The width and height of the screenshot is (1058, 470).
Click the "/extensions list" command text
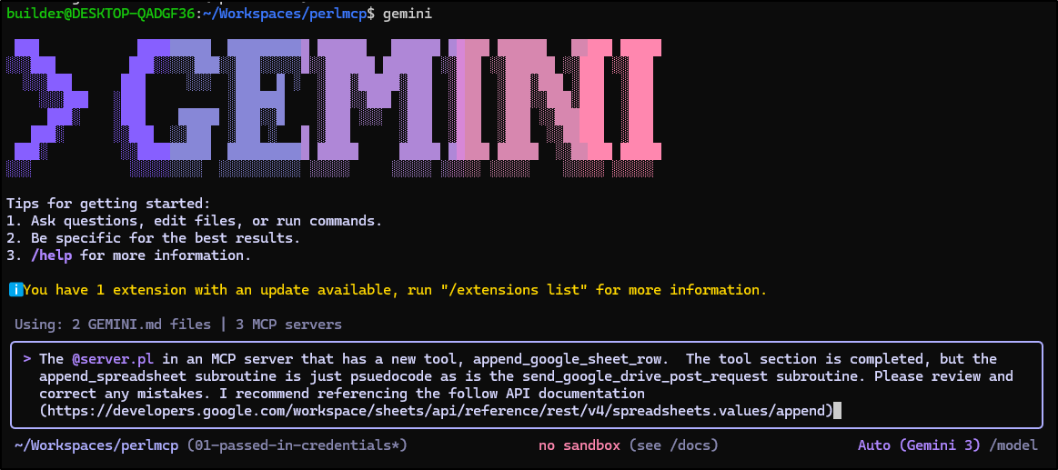(x=514, y=290)
